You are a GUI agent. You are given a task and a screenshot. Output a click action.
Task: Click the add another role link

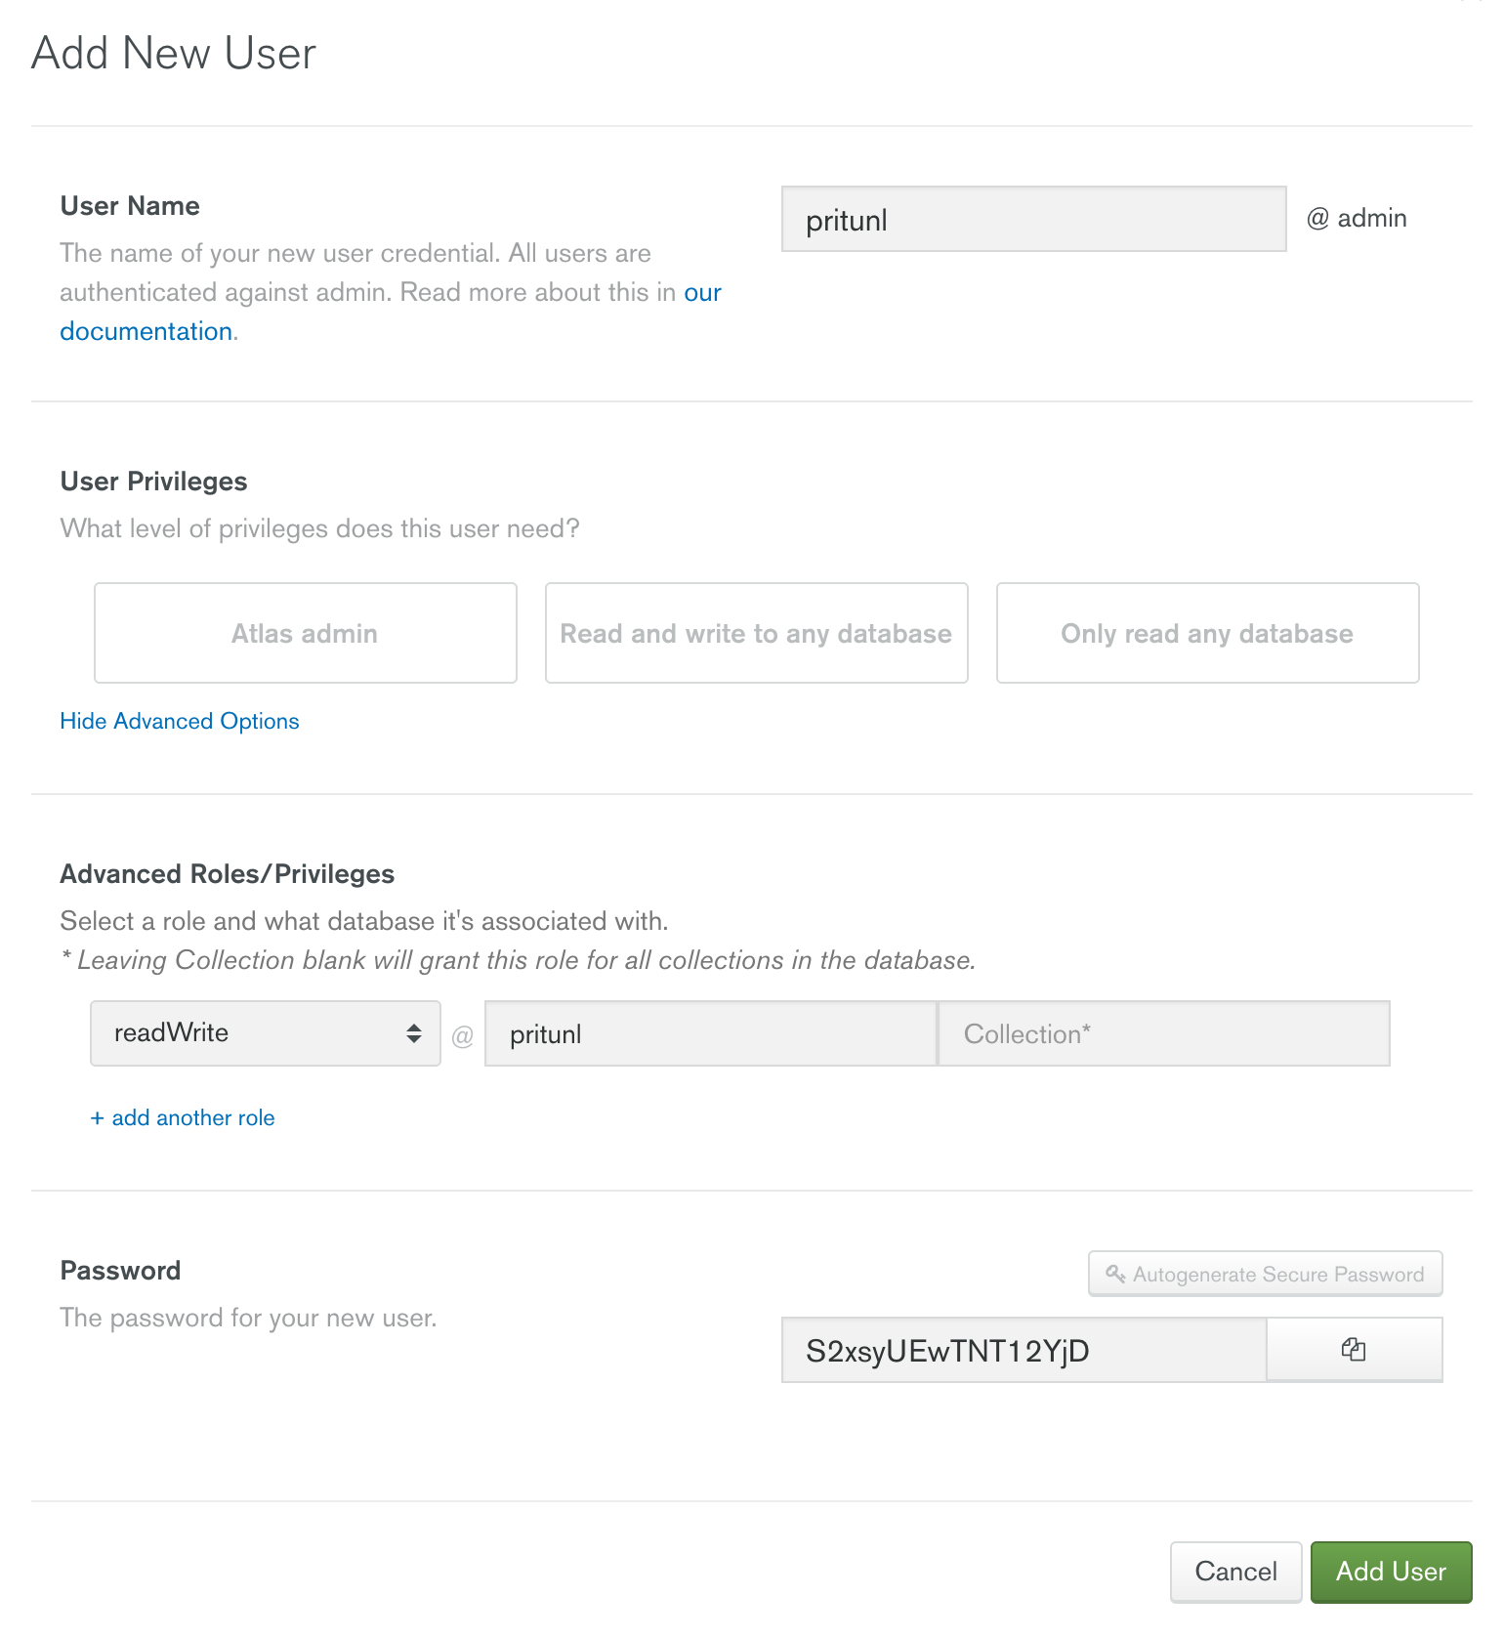[183, 1117]
